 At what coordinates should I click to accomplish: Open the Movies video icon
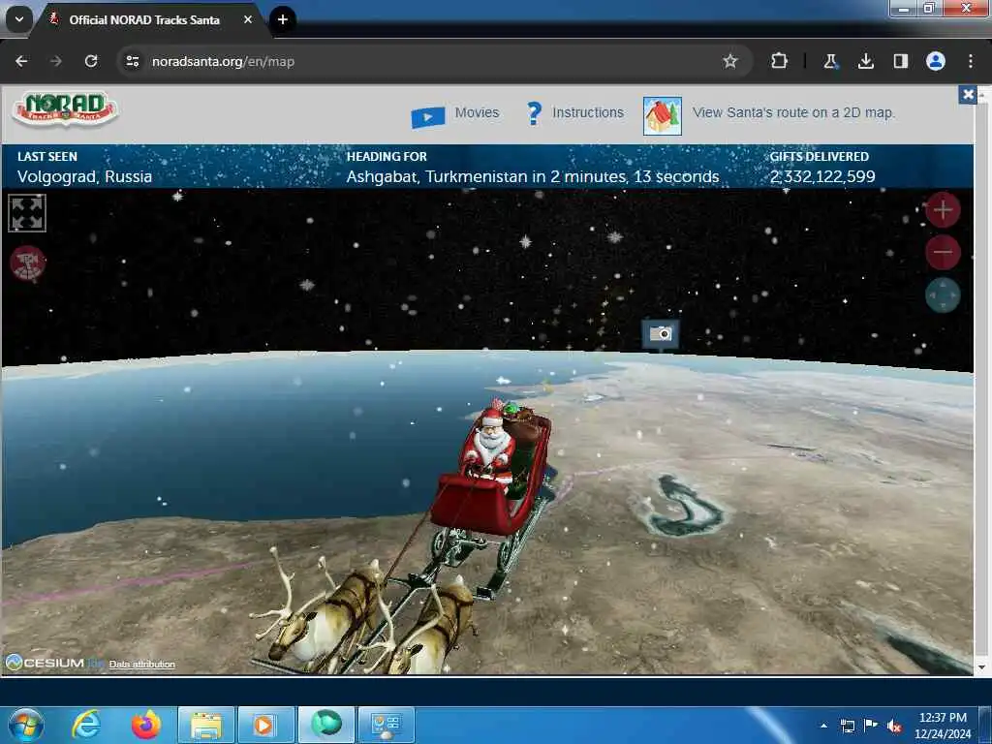pos(427,116)
